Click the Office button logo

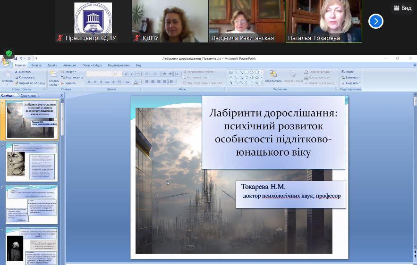click(6, 61)
